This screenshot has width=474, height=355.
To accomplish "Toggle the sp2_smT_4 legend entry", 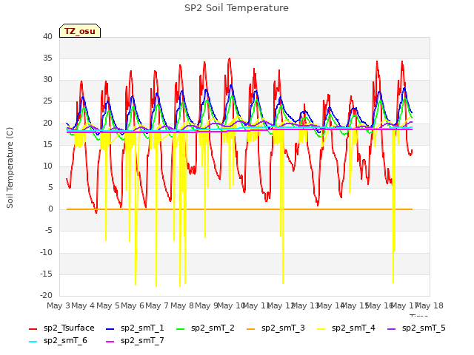I will (x=346, y=328).
